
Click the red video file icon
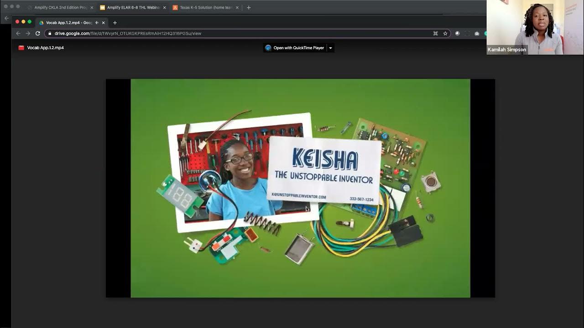[x=21, y=48]
